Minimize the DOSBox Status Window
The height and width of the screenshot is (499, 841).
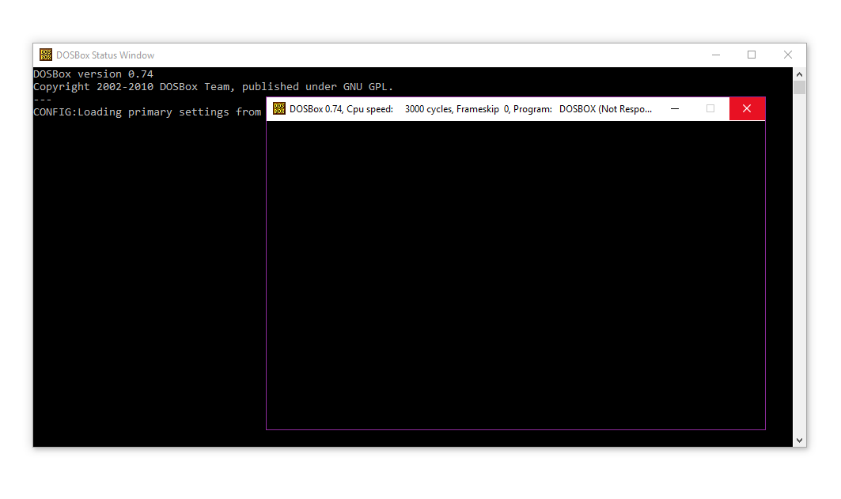click(x=716, y=55)
